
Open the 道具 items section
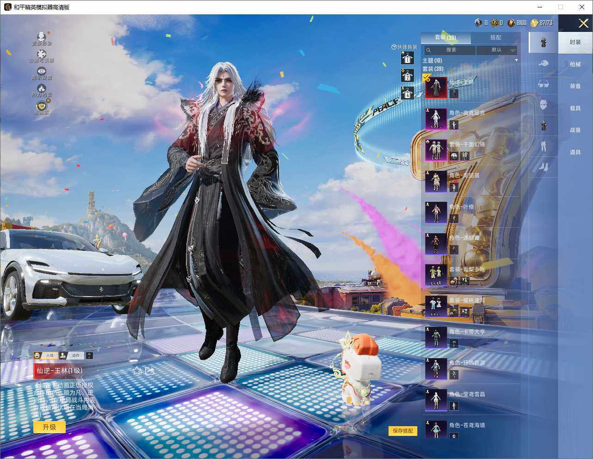[x=575, y=152]
